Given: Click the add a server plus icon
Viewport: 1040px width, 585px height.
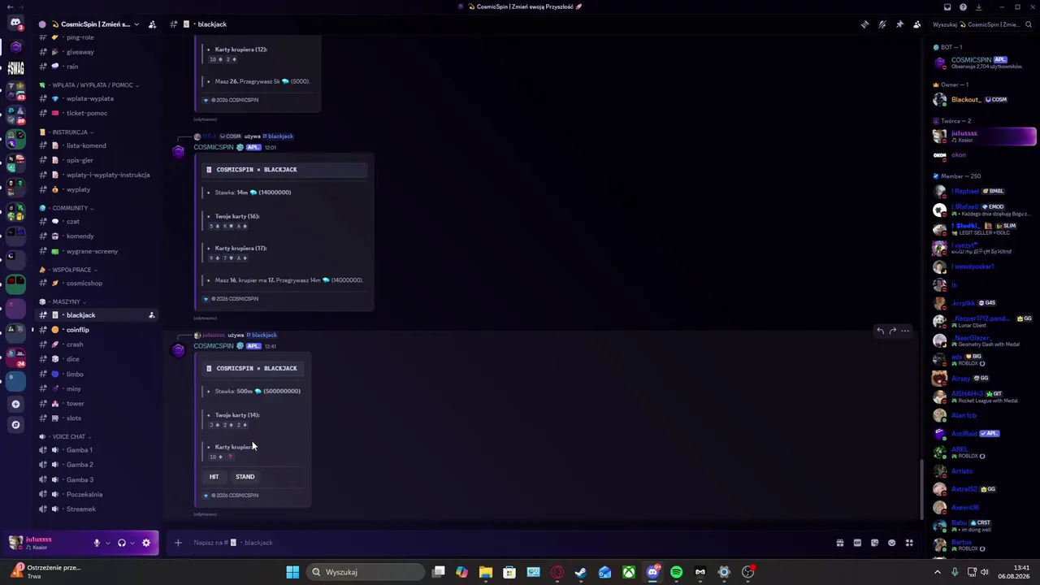Looking at the screenshot, I should 15,404.
